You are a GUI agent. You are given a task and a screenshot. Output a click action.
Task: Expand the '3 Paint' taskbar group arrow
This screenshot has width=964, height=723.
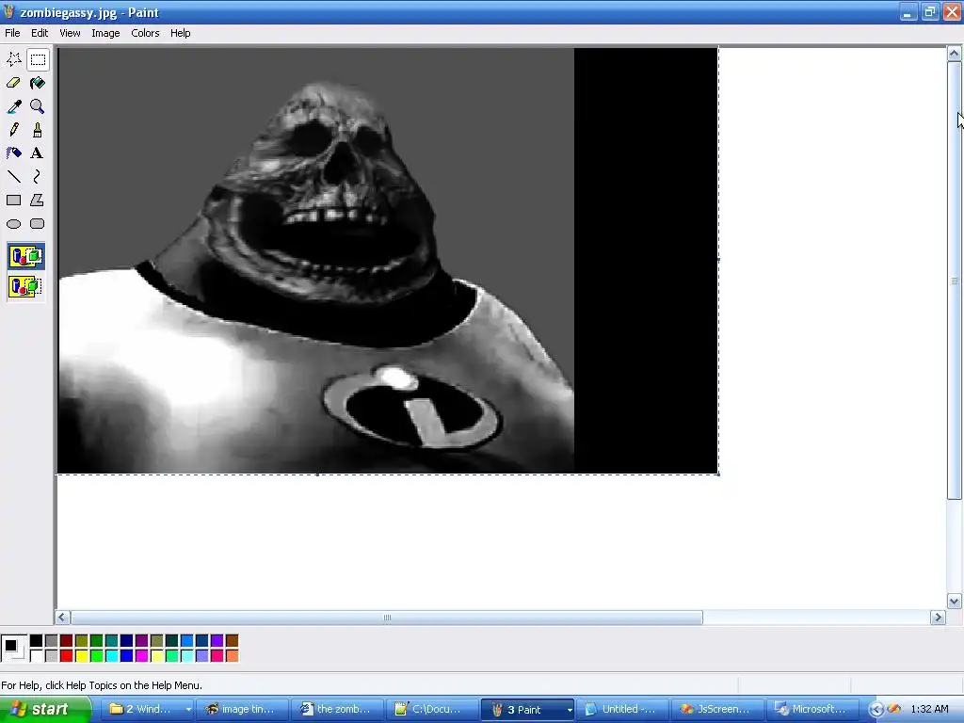[x=570, y=710]
